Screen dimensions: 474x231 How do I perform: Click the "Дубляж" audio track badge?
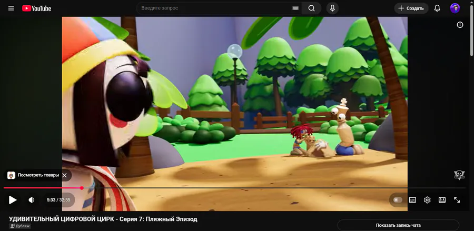point(20,226)
